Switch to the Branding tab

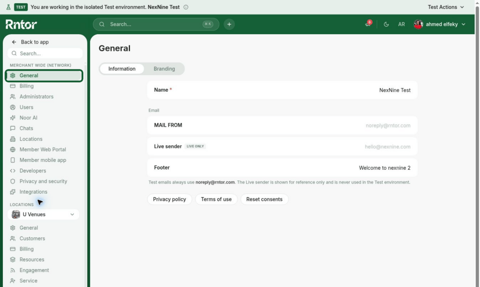(x=165, y=68)
